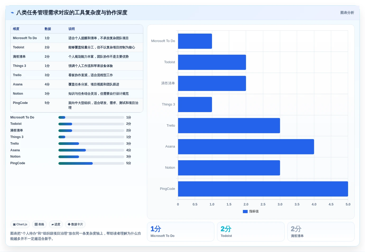Viewport: 365px width, 252px height.
Task: Click the Todoist progress bar
Action: 91,124
